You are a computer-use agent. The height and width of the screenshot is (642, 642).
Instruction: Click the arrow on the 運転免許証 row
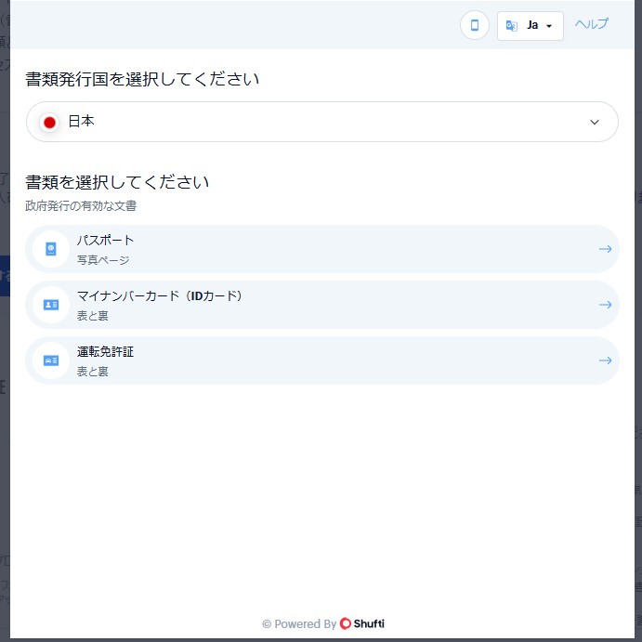605,360
